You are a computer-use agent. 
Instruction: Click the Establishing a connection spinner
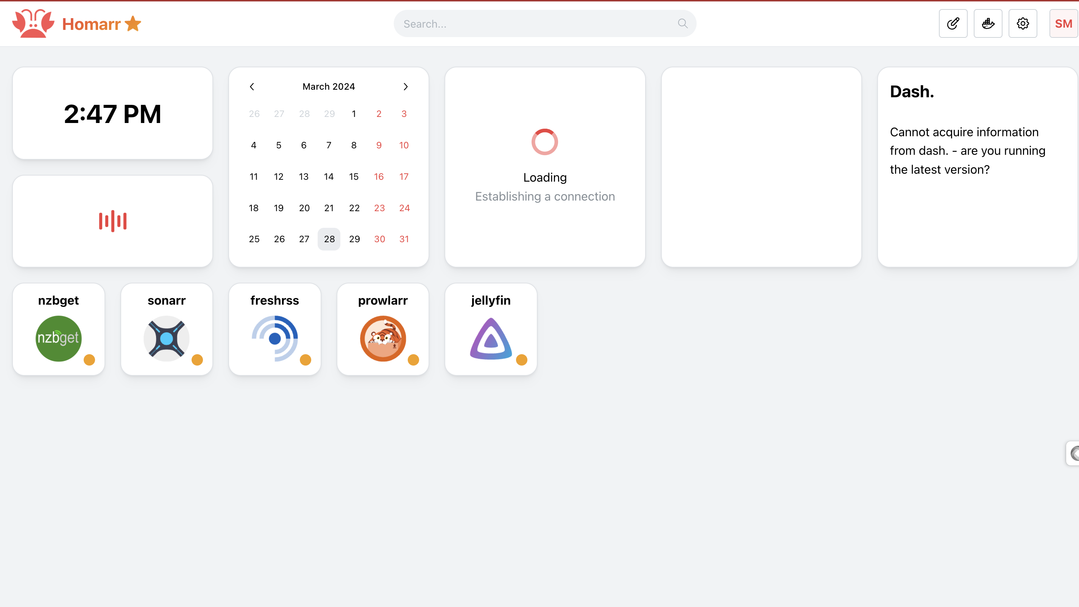tap(544, 142)
